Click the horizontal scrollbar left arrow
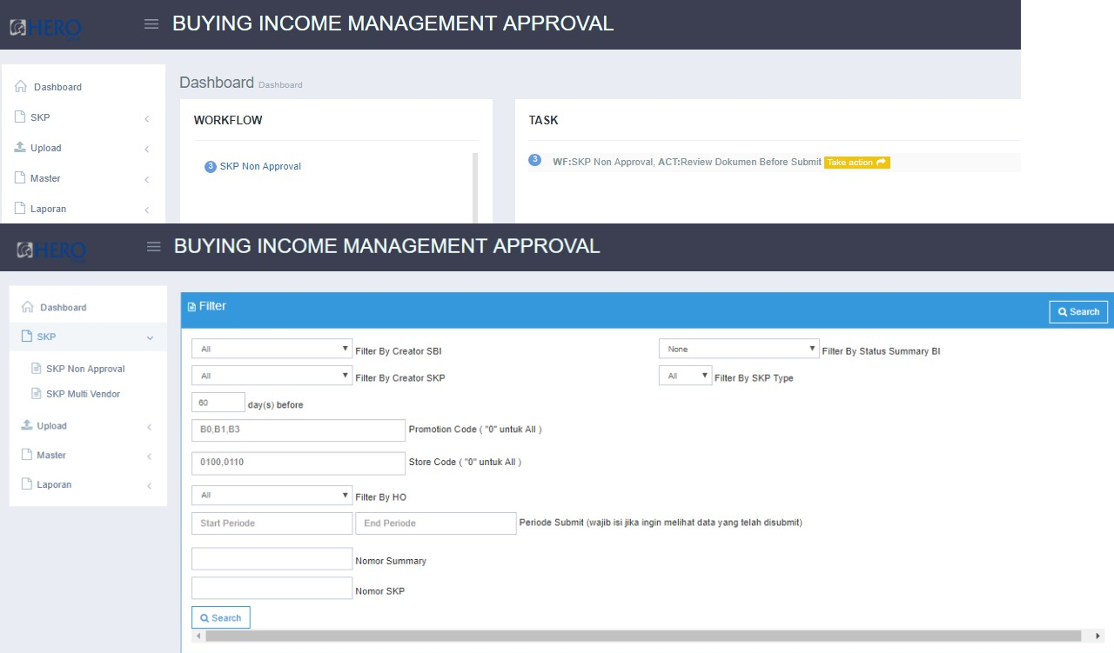This screenshot has width=1114, height=653. point(198,636)
